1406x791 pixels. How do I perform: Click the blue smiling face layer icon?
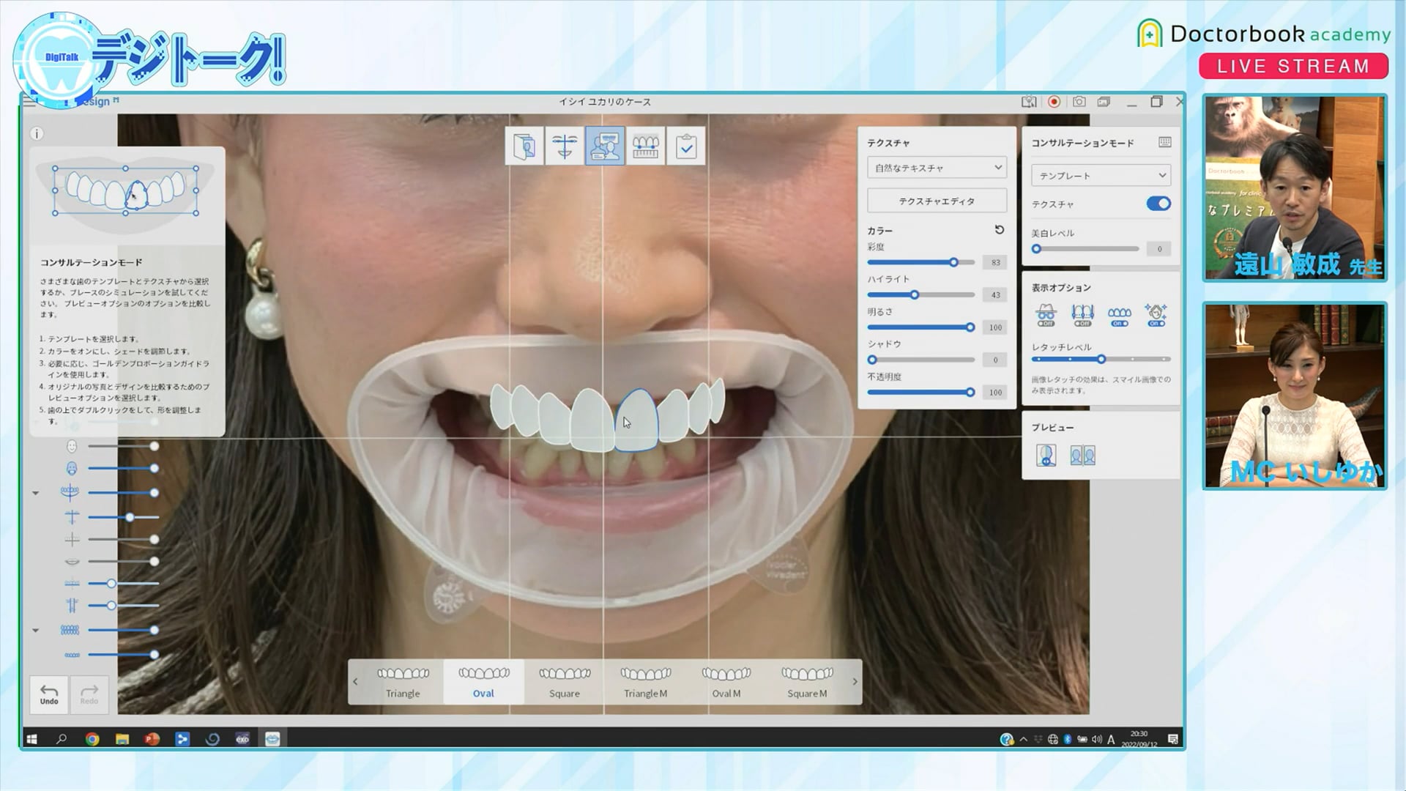point(72,468)
